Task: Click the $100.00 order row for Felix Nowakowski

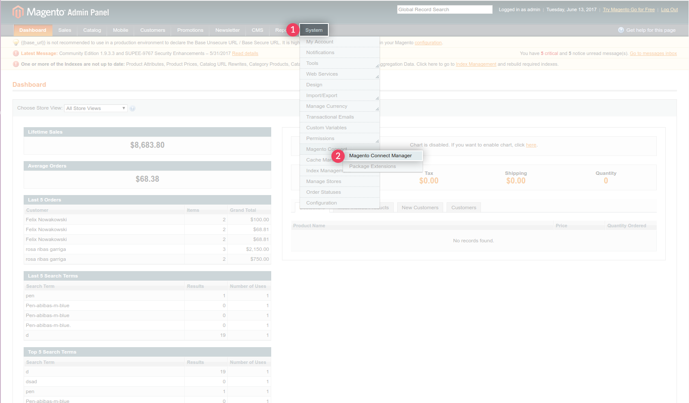Action: pyautogui.click(x=147, y=220)
